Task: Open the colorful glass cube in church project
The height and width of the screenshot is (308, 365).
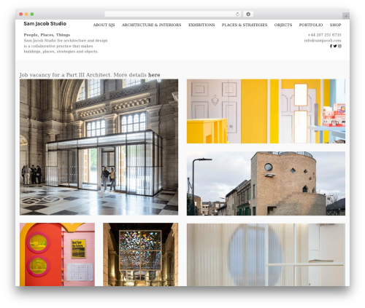Action: pos(141,255)
